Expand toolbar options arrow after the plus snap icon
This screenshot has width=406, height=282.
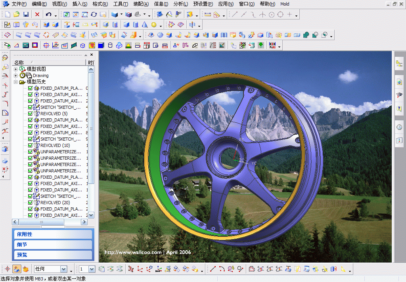[x=297, y=16]
